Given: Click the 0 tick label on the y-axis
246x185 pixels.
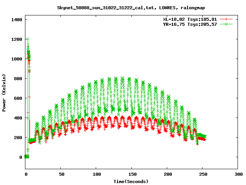Looking at the screenshot, I should point(21,157).
